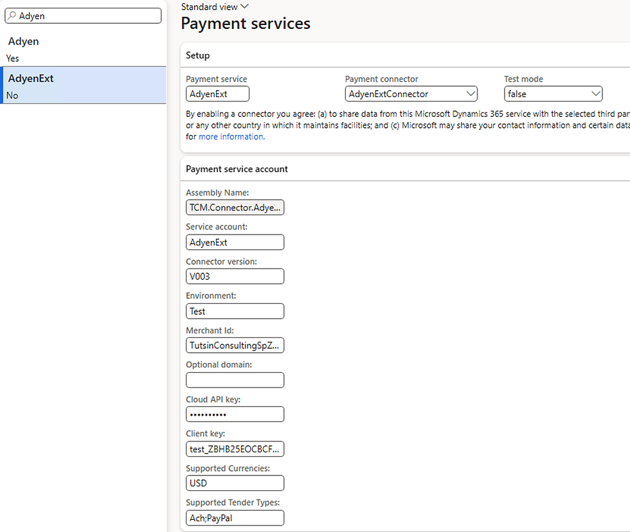Click the Client key field
The width and height of the screenshot is (630, 532).
[235, 449]
